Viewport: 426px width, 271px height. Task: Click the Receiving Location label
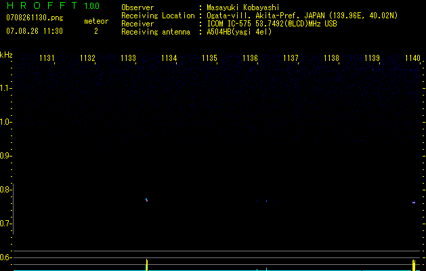pos(158,16)
